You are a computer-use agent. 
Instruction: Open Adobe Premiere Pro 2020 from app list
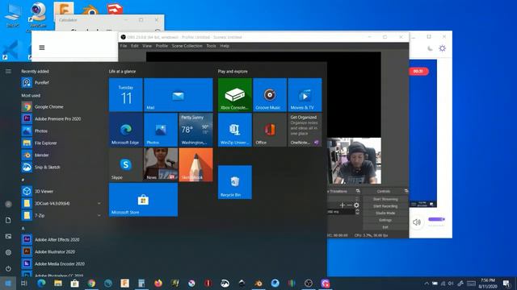point(61,118)
